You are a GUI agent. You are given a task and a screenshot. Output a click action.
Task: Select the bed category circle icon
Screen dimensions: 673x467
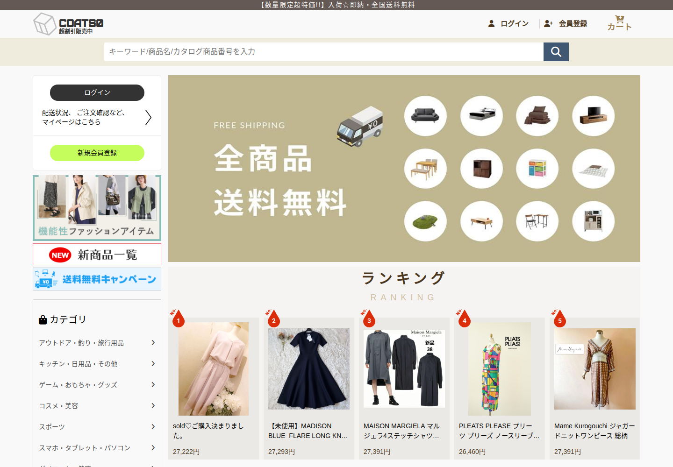point(481,116)
